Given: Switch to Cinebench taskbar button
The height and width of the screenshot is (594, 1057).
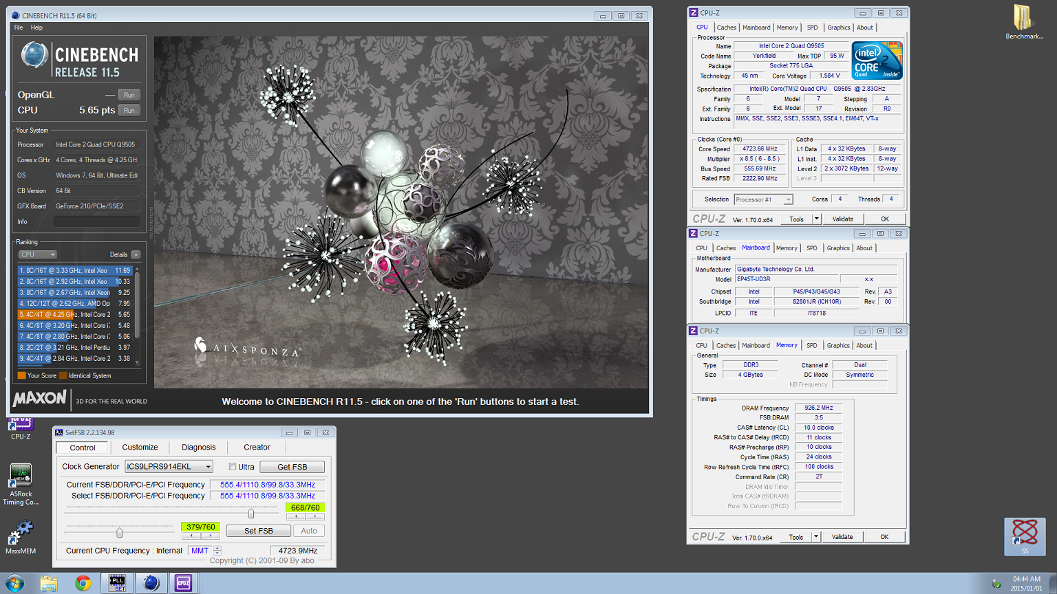Looking at the screenshot, I should point(151,584).
